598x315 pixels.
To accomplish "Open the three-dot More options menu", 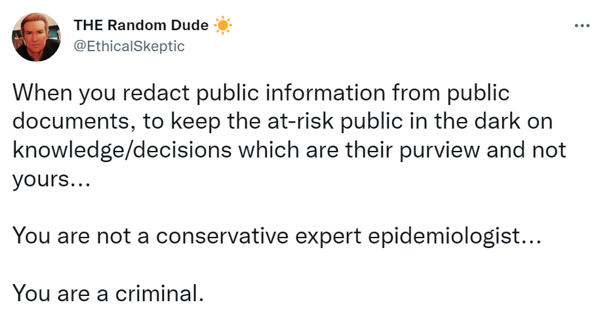I will click(x=582, y=26).
